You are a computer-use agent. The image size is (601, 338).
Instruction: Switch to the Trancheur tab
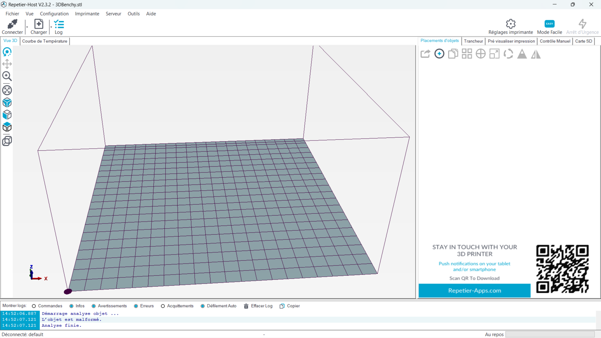[473, 41]
